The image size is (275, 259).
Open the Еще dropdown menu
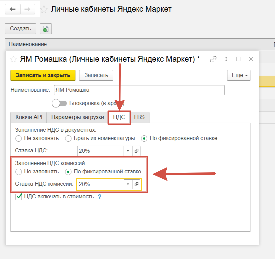pos(238,75)
